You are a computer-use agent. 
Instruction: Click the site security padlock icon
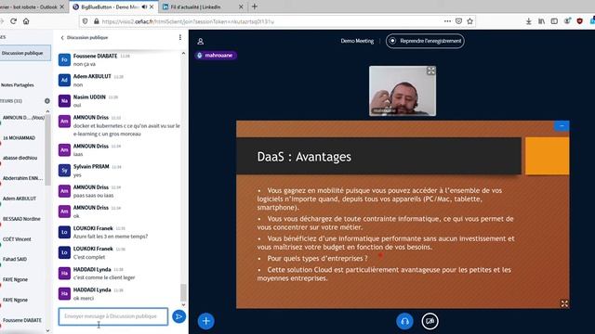pyautogui.click(x=96, y=21)
